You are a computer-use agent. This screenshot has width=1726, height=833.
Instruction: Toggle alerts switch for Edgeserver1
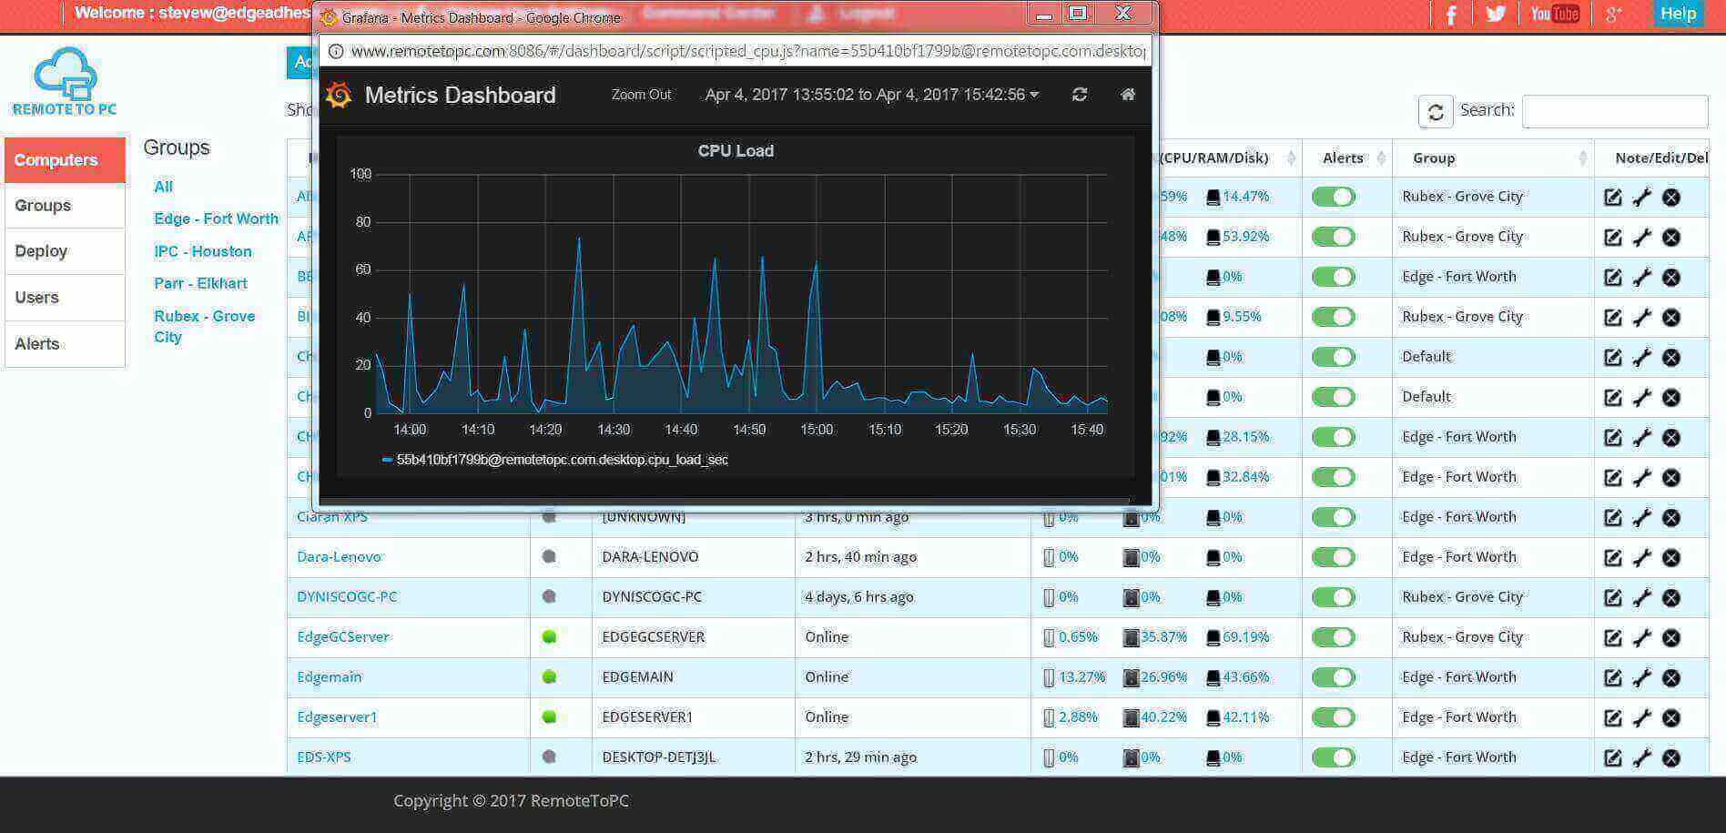1334,717
